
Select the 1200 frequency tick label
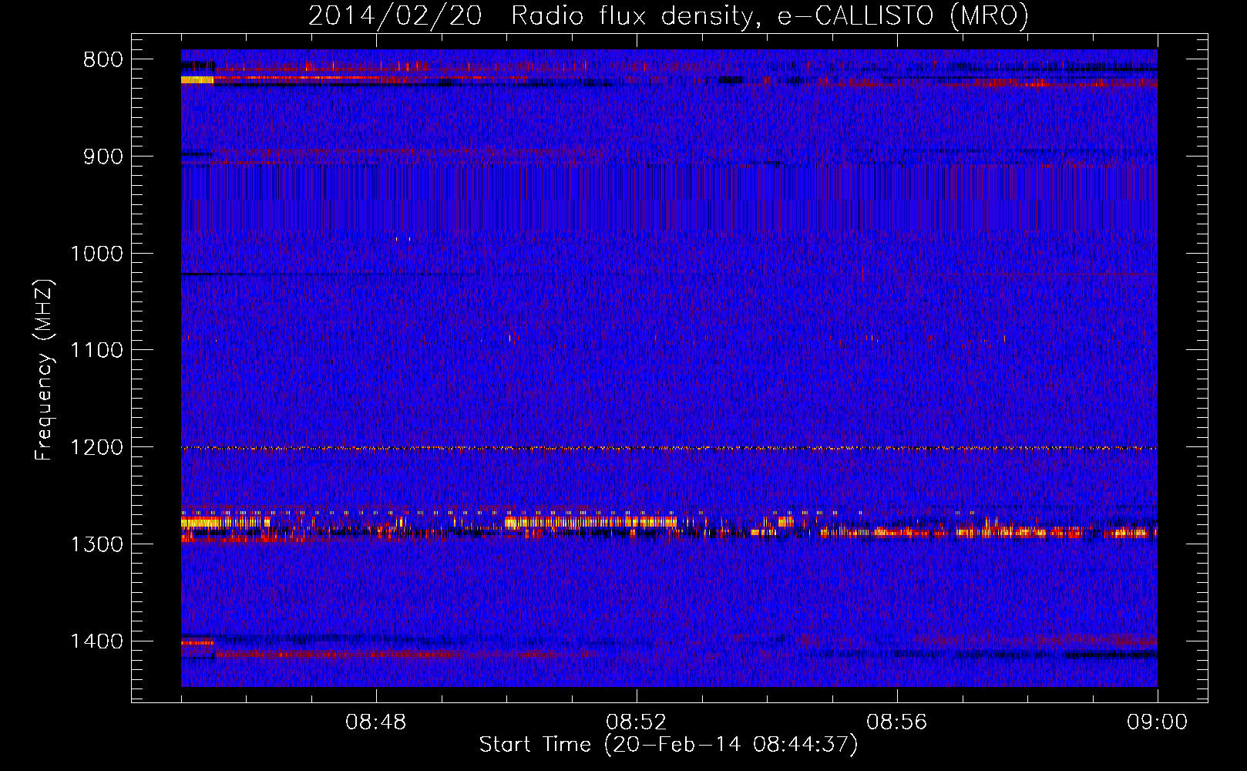[96, 447]
